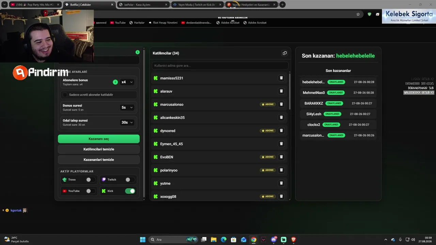Screen dimensions: 436x245
Task: Click the green info icon above the settings
Action: click(x=138, y=52)
